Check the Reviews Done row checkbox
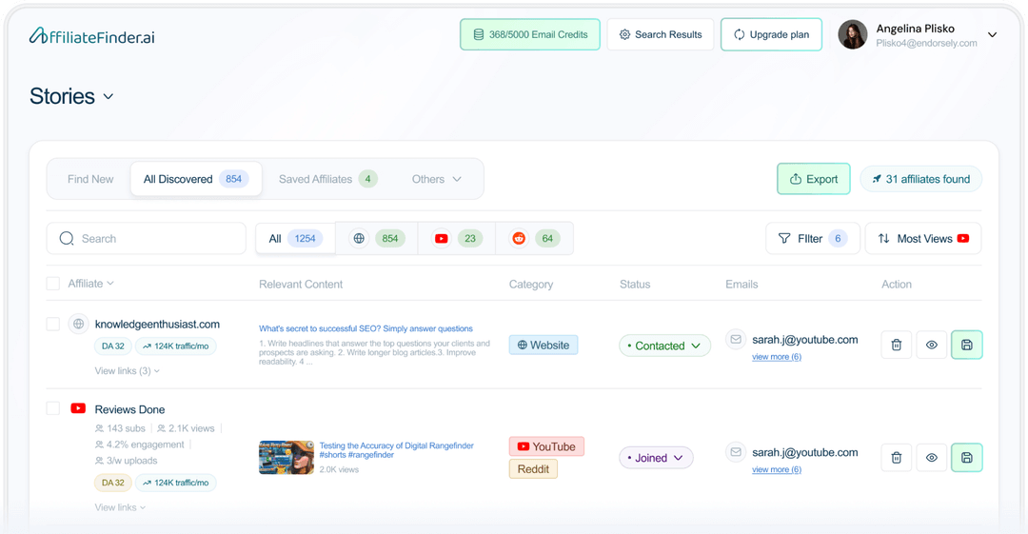The height and width of the screenshot is (534, 1028). pyautogui.click(x=53, y=408)
